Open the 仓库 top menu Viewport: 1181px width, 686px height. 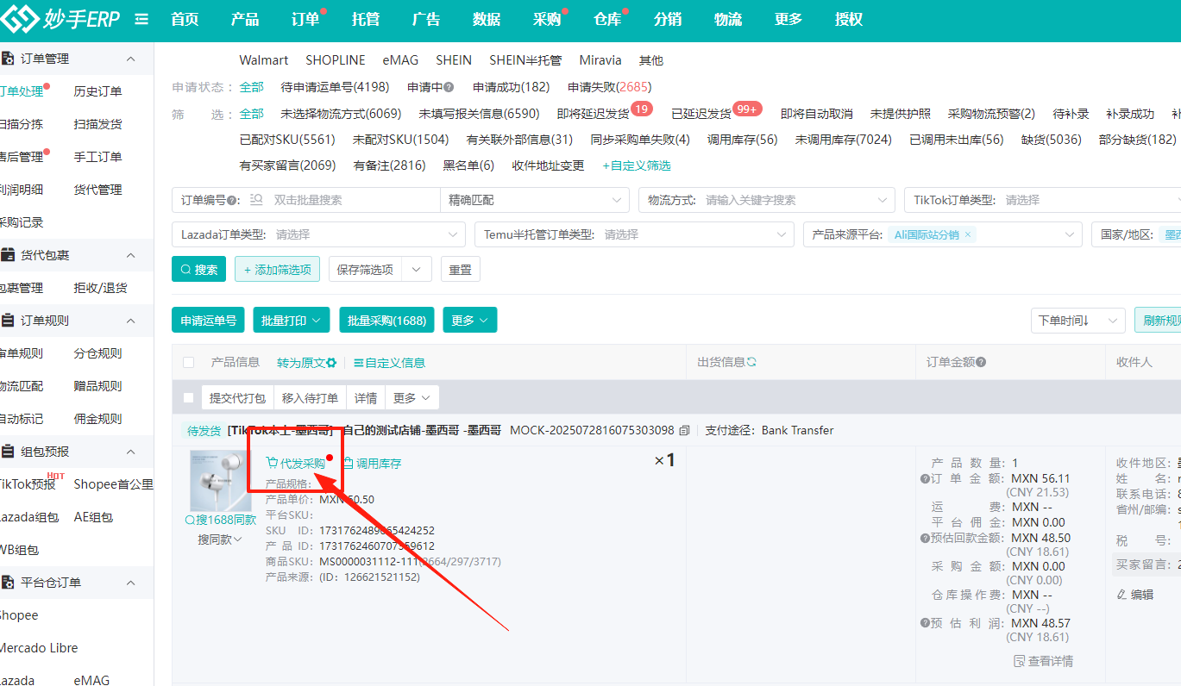point(607,20)
